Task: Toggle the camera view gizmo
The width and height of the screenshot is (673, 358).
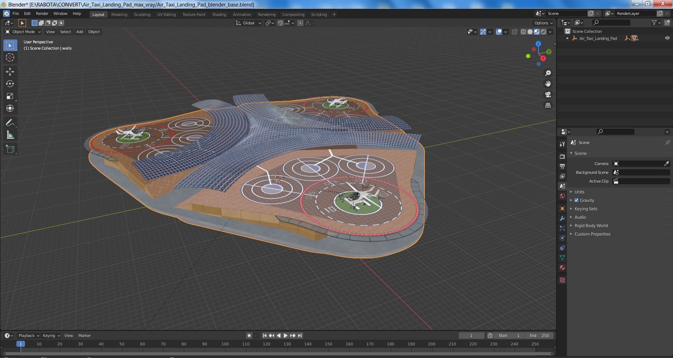Action: 548,95
